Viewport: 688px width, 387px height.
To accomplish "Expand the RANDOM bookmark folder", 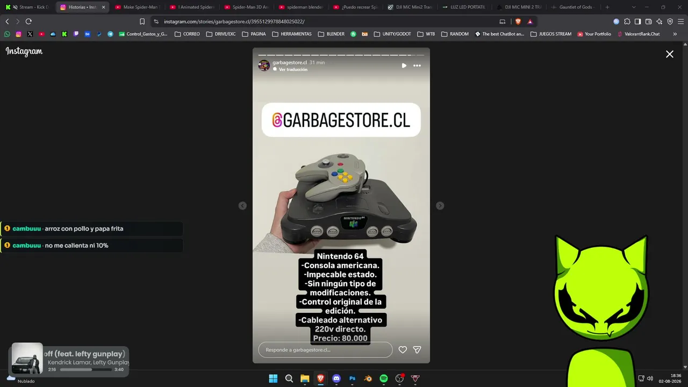I will (x=455, y=34).
